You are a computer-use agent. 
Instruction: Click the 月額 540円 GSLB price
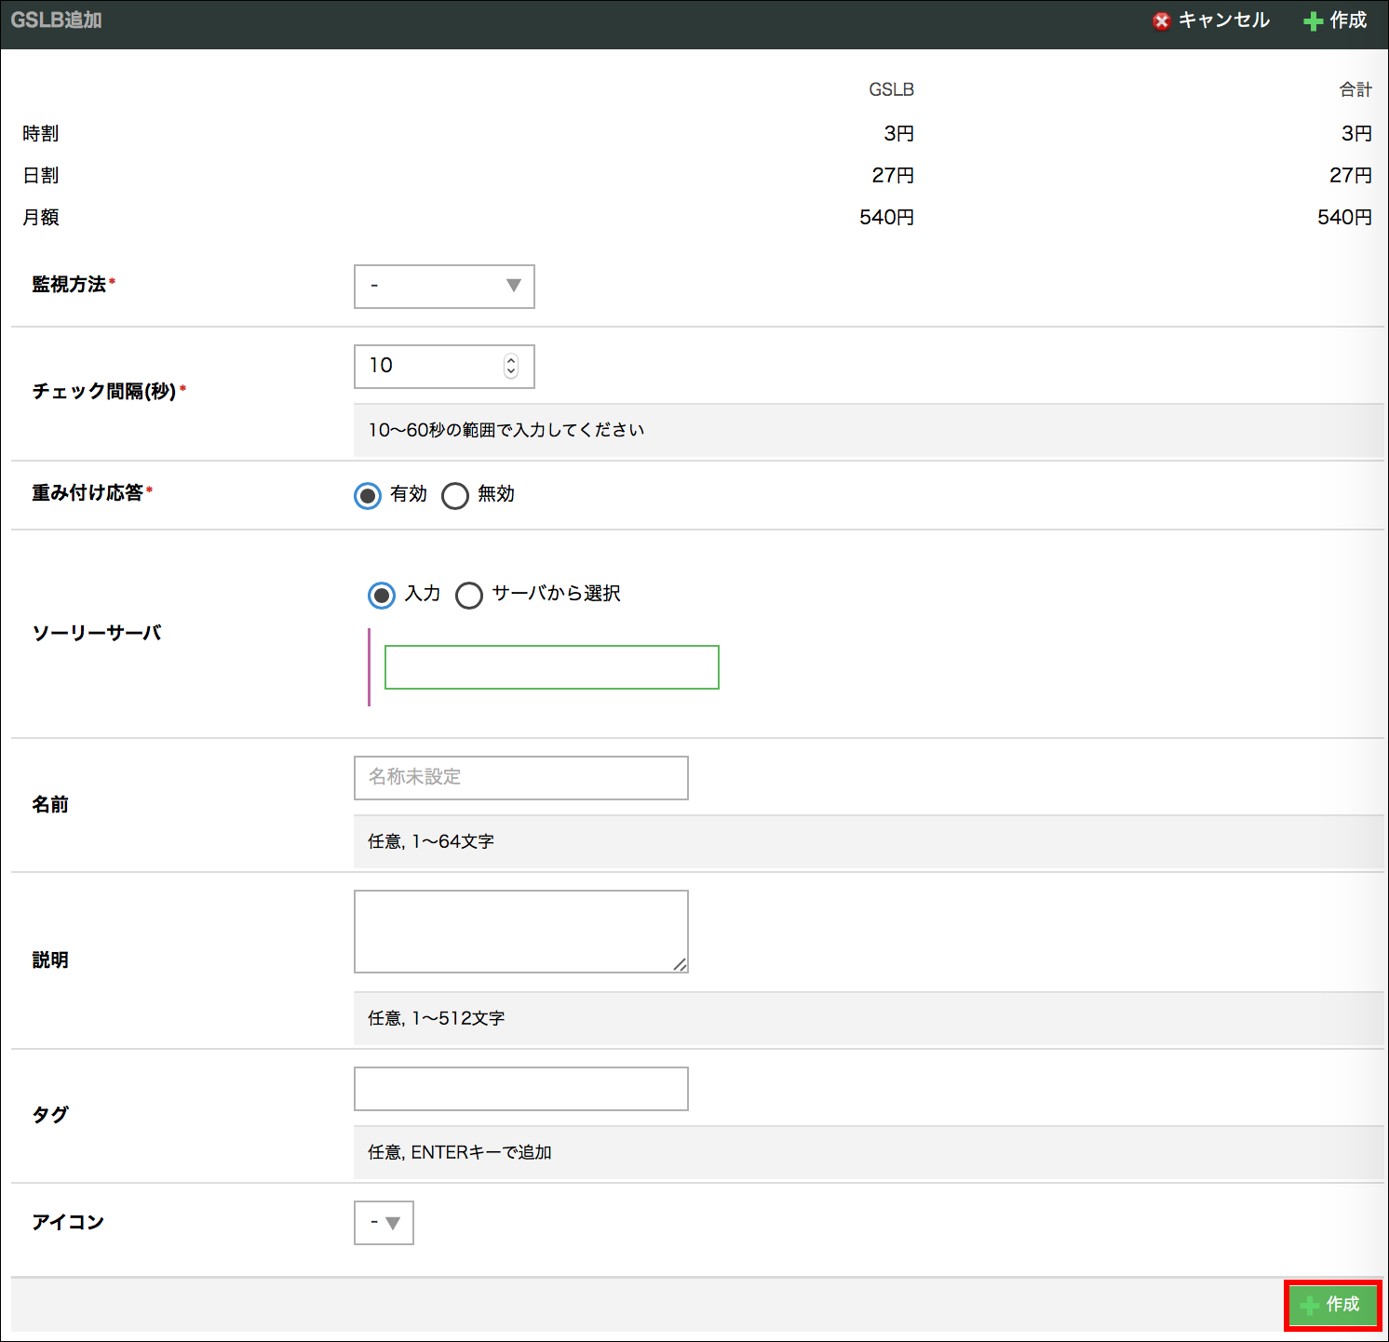click(x=886, y=217)
